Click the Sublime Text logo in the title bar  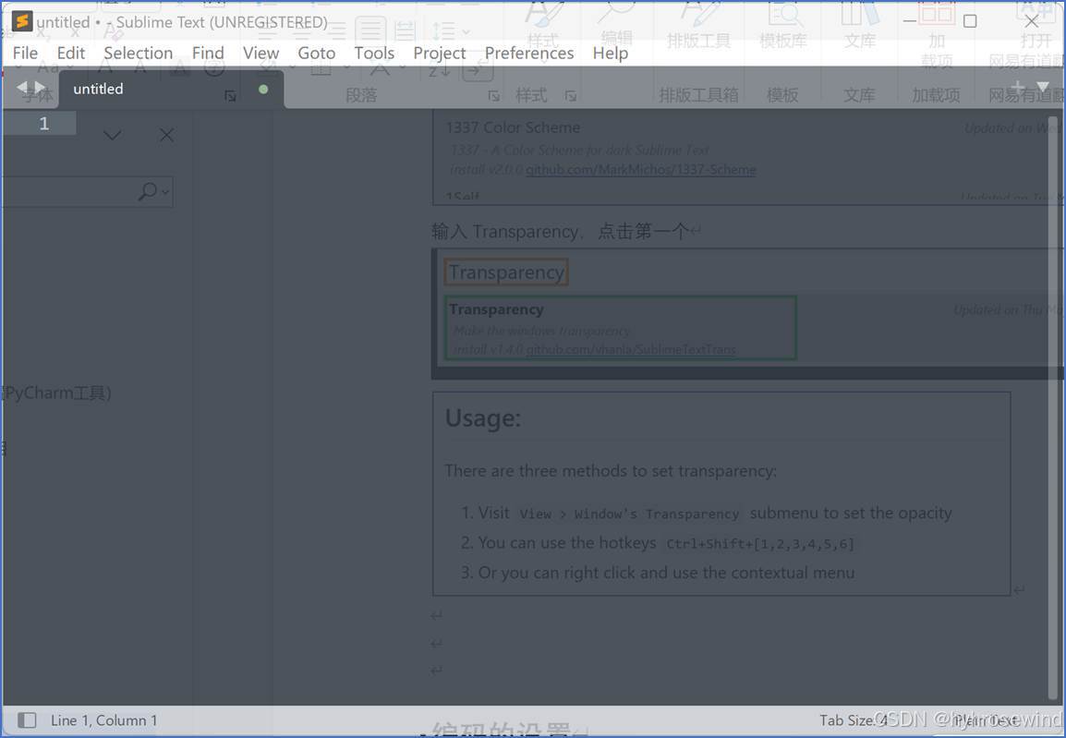(x=22, y=22)
